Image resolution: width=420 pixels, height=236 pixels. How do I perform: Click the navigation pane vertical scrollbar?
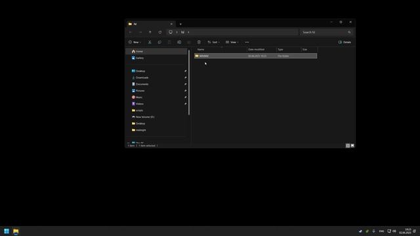point(189,83)
